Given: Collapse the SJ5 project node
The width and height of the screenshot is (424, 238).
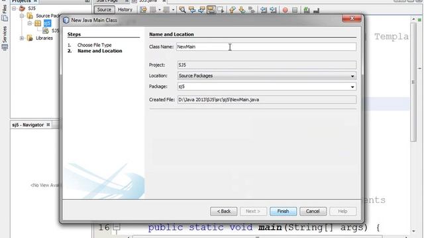Looking at the screenshot, I should 14,9.
